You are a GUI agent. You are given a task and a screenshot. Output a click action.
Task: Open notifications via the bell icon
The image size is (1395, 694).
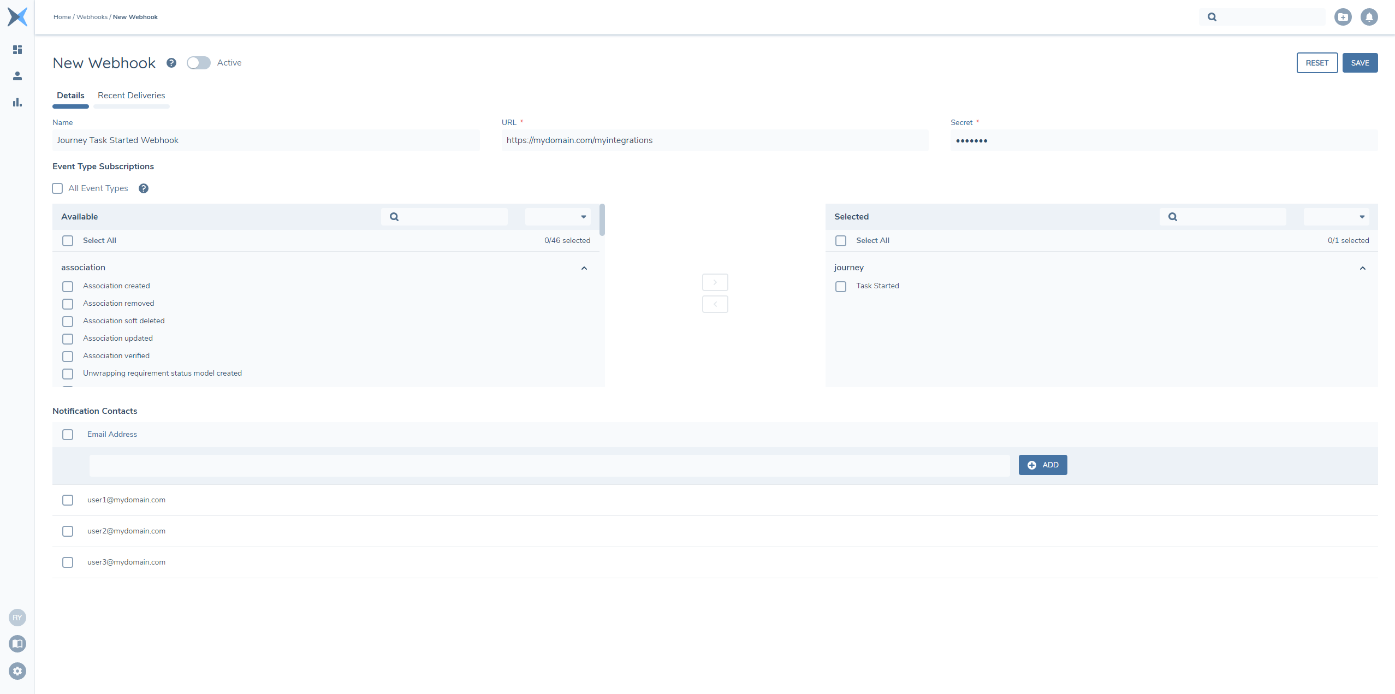tap(1369, 17)
